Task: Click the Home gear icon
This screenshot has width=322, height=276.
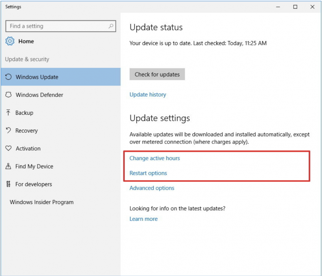Action: [x=10, y=41]
